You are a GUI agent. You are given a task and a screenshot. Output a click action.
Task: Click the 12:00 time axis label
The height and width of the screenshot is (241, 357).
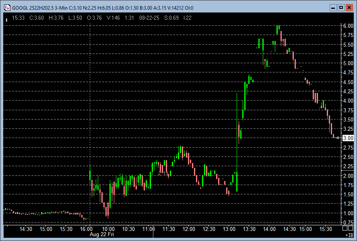pyautogui.click(x=189, y=229)
